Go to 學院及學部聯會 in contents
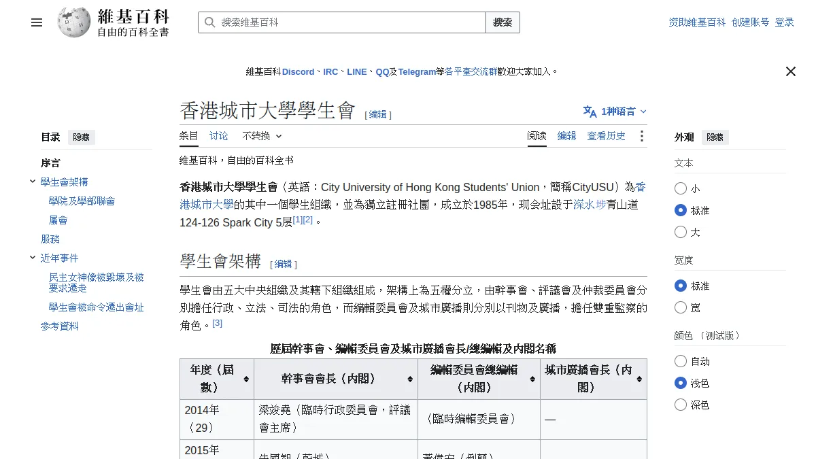 (82, 201)
